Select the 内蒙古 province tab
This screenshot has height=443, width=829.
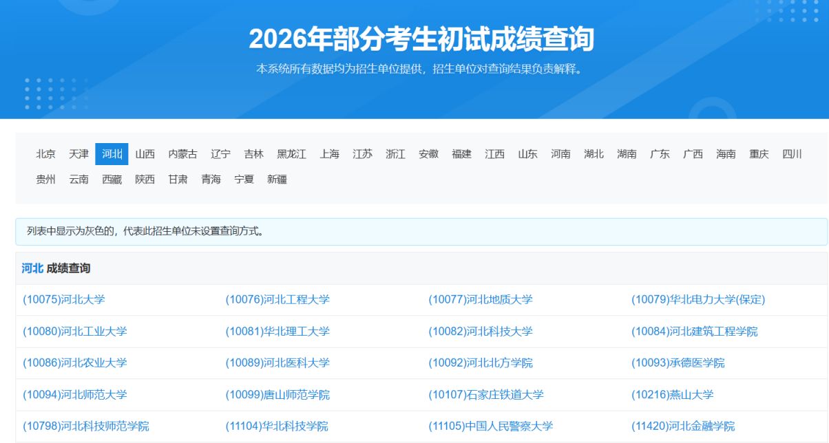click(183, 154)
